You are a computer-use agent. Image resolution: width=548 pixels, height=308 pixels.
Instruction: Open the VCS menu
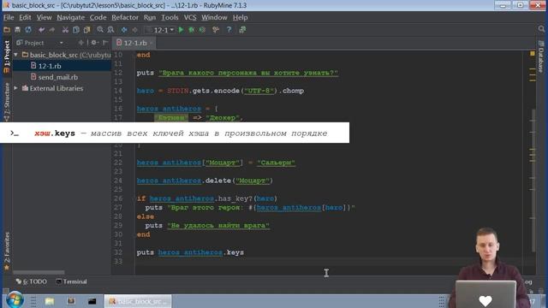coord(190,17)
